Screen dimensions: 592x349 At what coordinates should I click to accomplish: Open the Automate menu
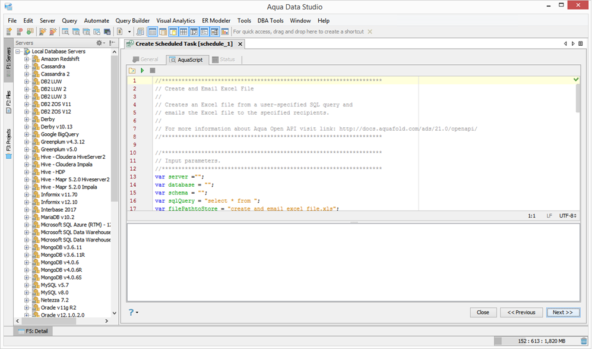[96, 20]
